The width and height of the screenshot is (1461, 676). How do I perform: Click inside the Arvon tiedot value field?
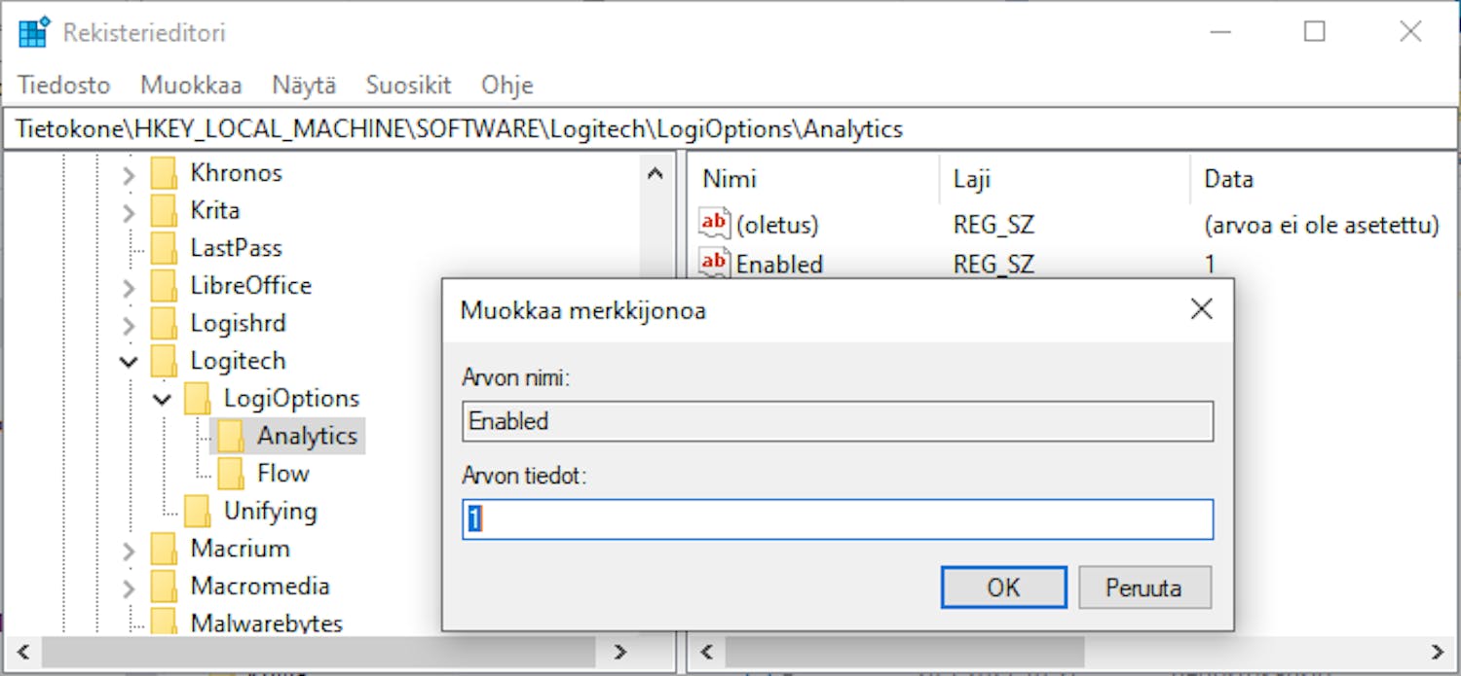pyautogui.click(x=838, y=518)
